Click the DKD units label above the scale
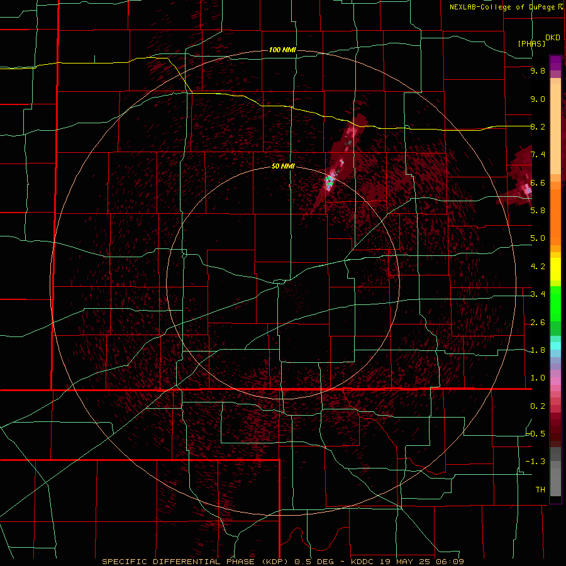Screen dimensions: 566x566 coord(552,38)
